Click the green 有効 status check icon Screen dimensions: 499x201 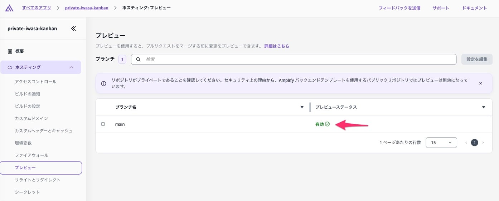327,124
